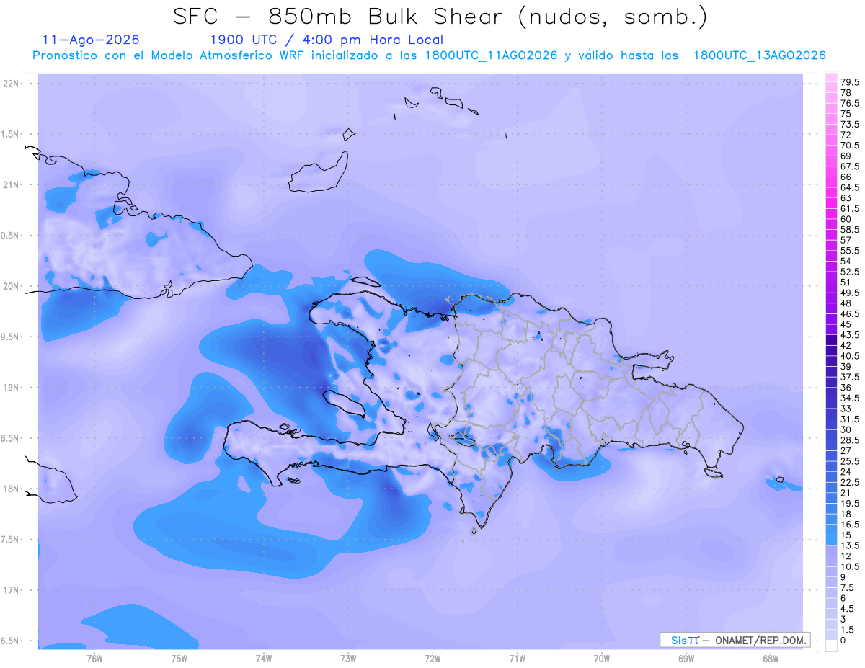Click the legend value label 4.5
This screenshot has width=865, height=668.
[848, 609]
